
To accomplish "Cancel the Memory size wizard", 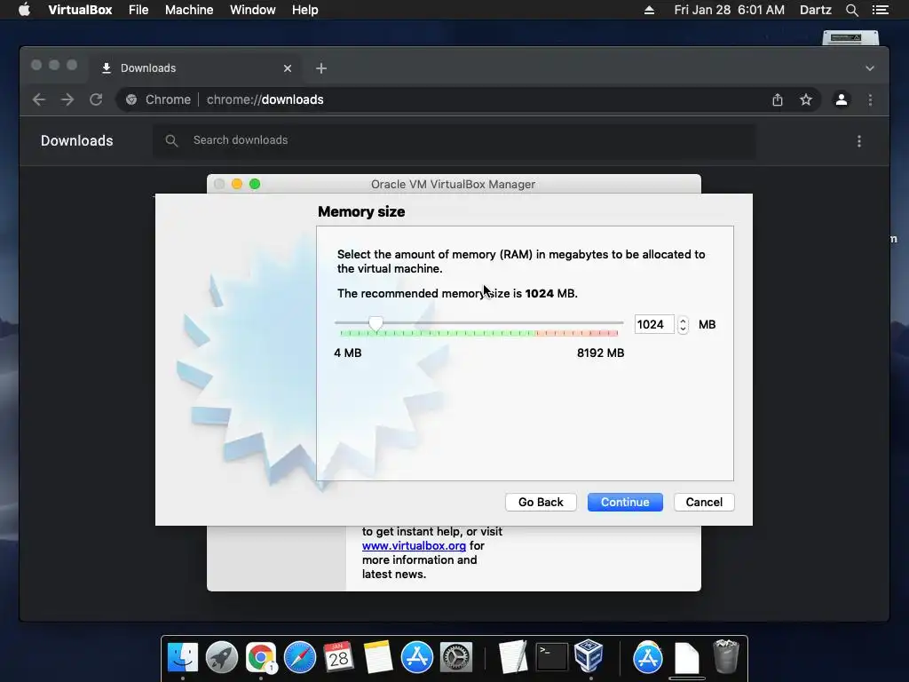I will coord(704,503).
